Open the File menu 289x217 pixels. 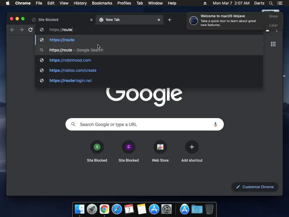click(39, 3)
